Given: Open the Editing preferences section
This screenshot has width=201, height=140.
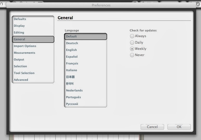Looking at the screenshot, I should click(x=33, y=32).
